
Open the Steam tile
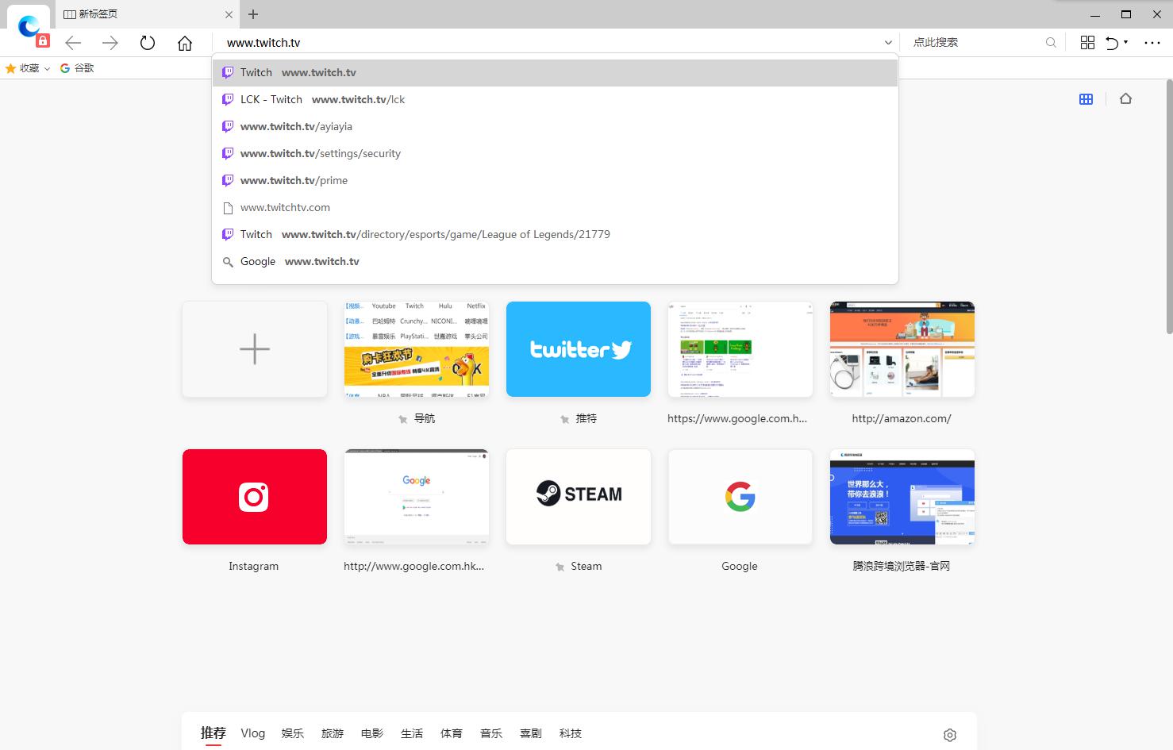tap(579, 497)
